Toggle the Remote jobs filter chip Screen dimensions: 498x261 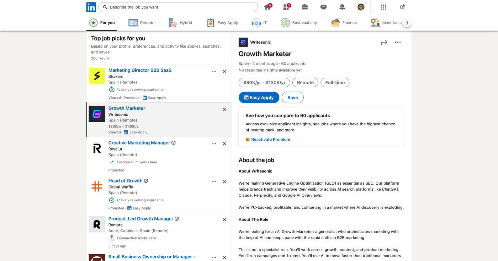pos(141,22)
